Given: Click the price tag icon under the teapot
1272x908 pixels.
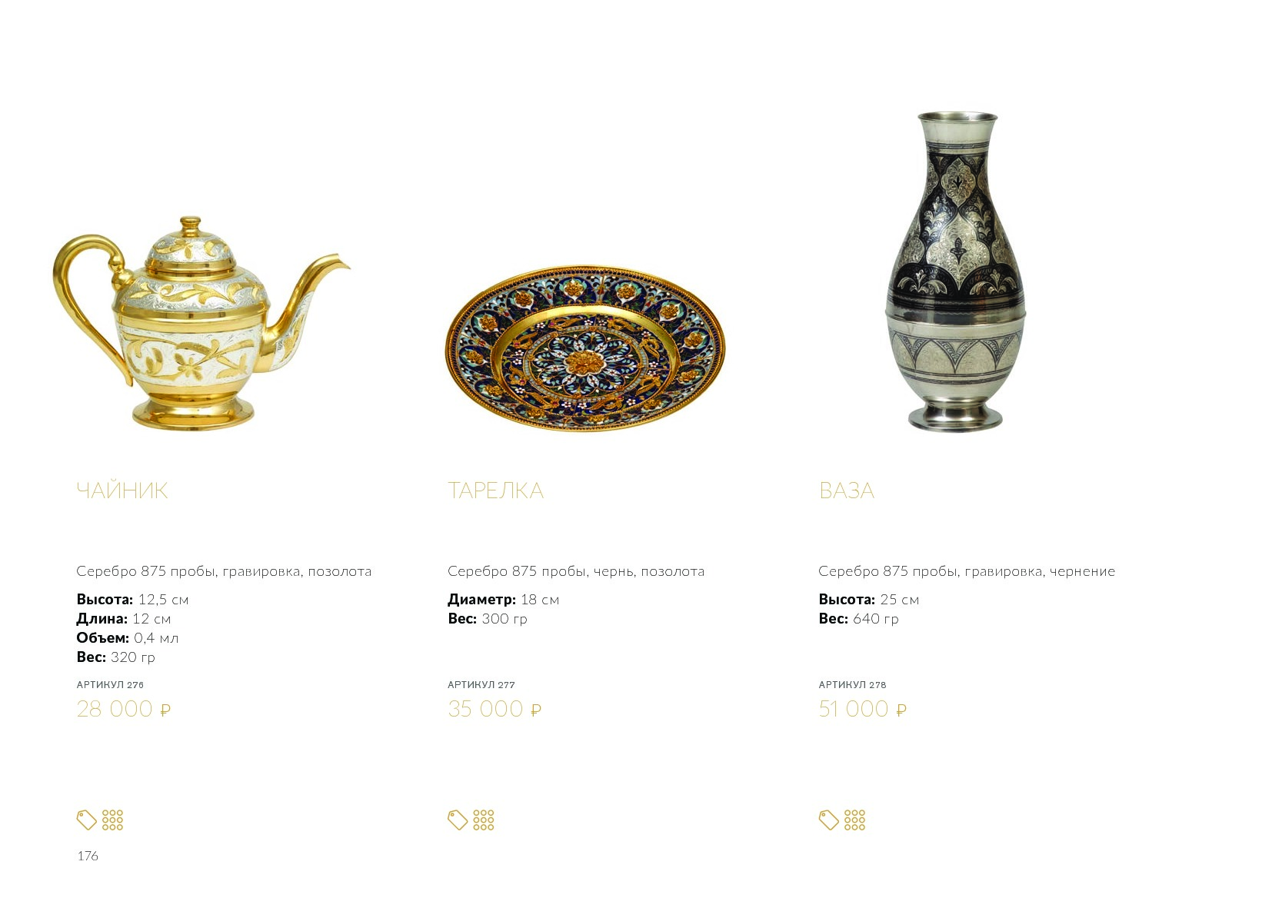Looking at the screenshot, I should point(86,820).
